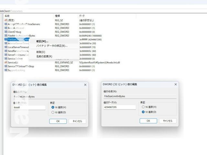Click the (既定) string value icon
207x155 pixels.
[6, 20]
